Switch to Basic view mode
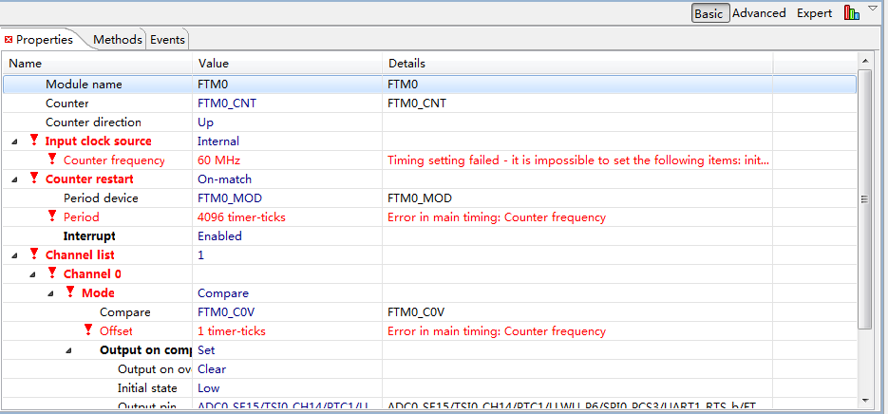The image size is (888, 414). (x=709, y=13)
